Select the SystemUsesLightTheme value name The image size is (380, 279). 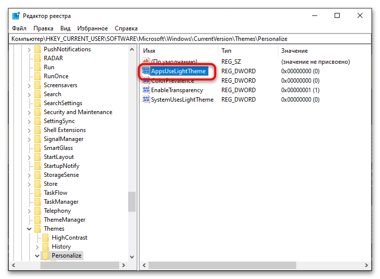click(182, 100)
